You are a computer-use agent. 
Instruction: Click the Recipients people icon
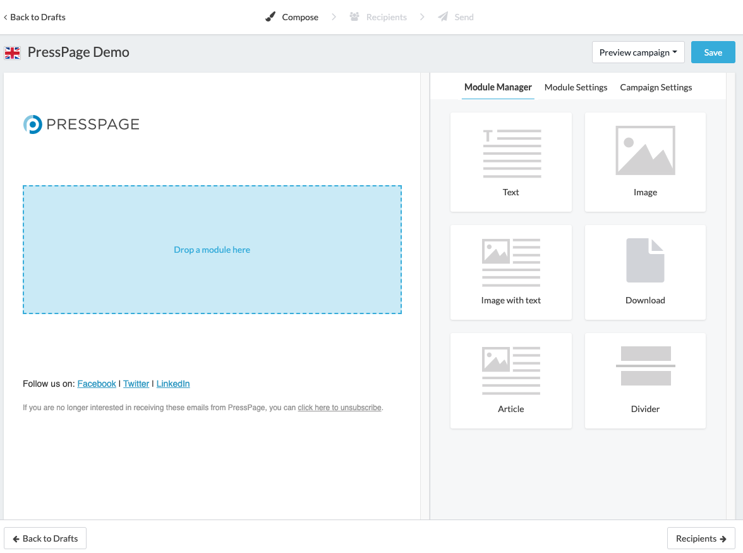(354, 16)
